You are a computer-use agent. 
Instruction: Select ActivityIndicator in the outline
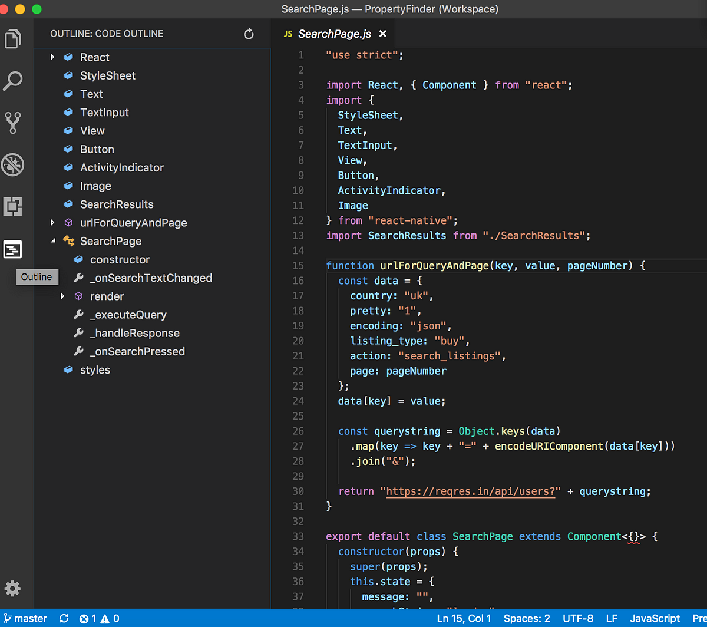(x=122, y=167)
